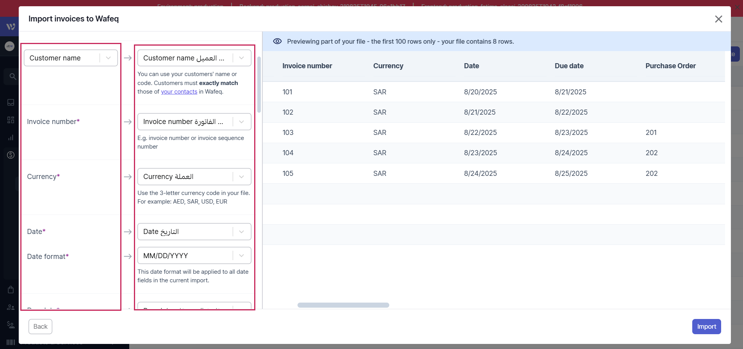Click the mapping panel vertical scrollbar

(x=259, y=84)
